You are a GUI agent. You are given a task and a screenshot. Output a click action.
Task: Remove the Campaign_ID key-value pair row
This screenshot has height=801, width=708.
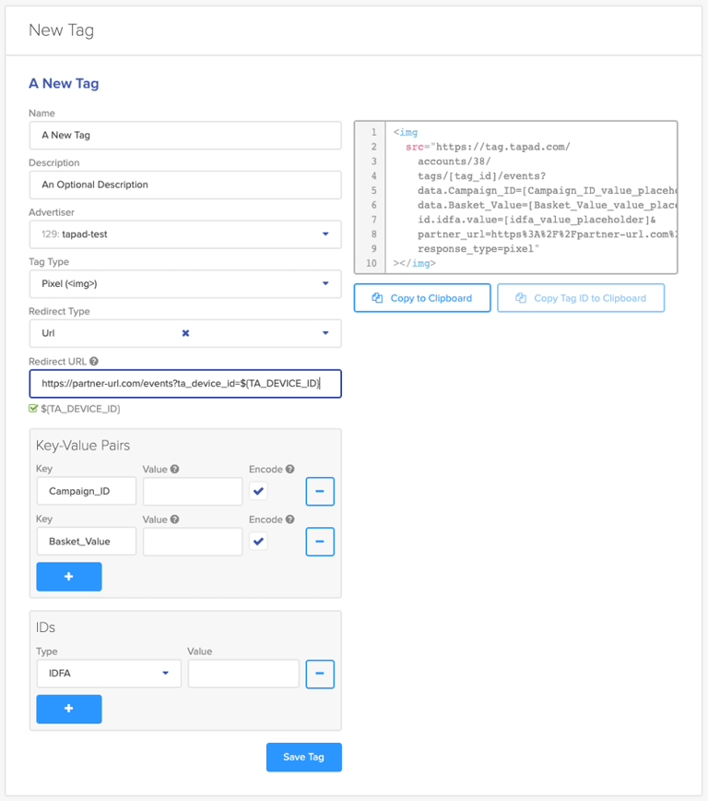coord(319,491)
